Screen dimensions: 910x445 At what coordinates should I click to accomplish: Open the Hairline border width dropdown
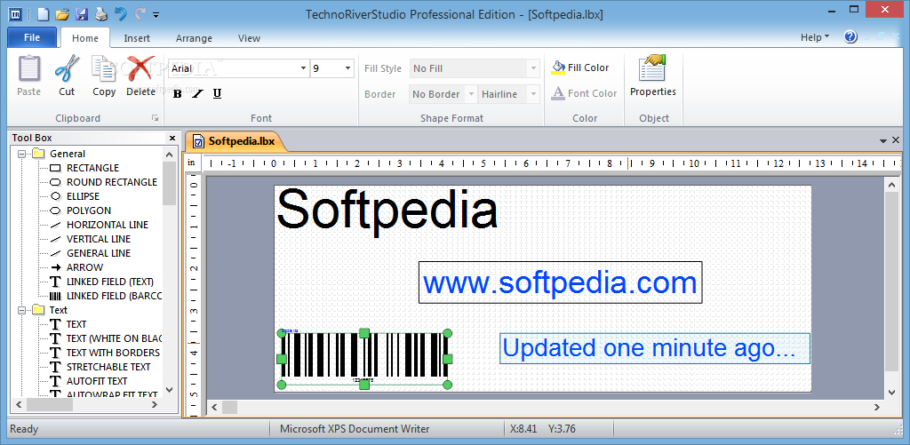(x=533, y=94)
